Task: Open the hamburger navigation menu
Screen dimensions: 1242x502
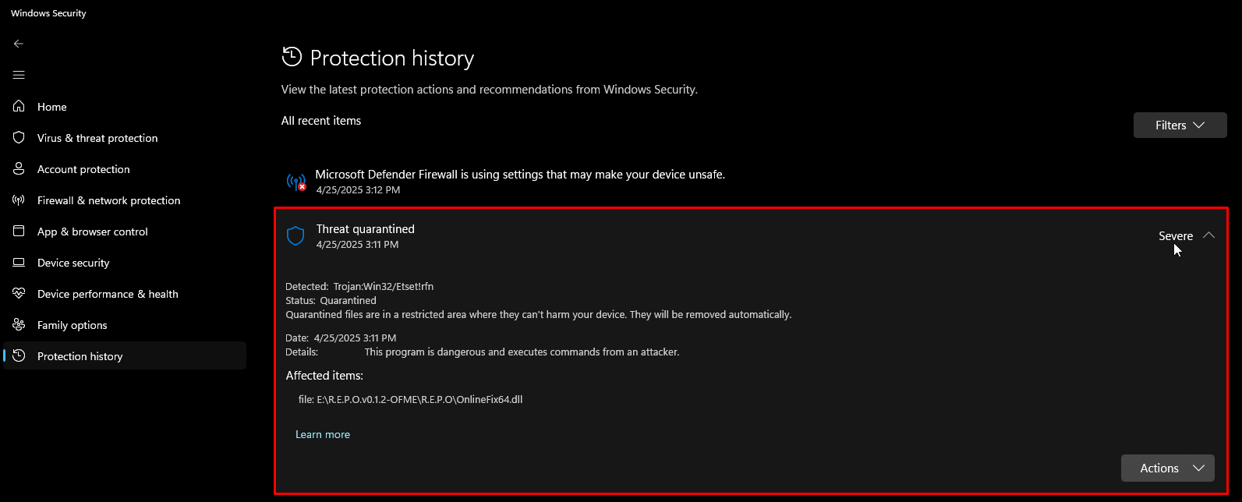Action: pyautogui.click(x=19, y=75)
